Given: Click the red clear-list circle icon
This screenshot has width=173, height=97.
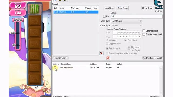Looking at the screenshot, I should [108, 58].
